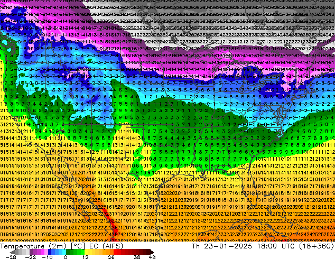Pick the yellow swatch beside the 12 mark
335x259 pixels.
coord(86,252)
